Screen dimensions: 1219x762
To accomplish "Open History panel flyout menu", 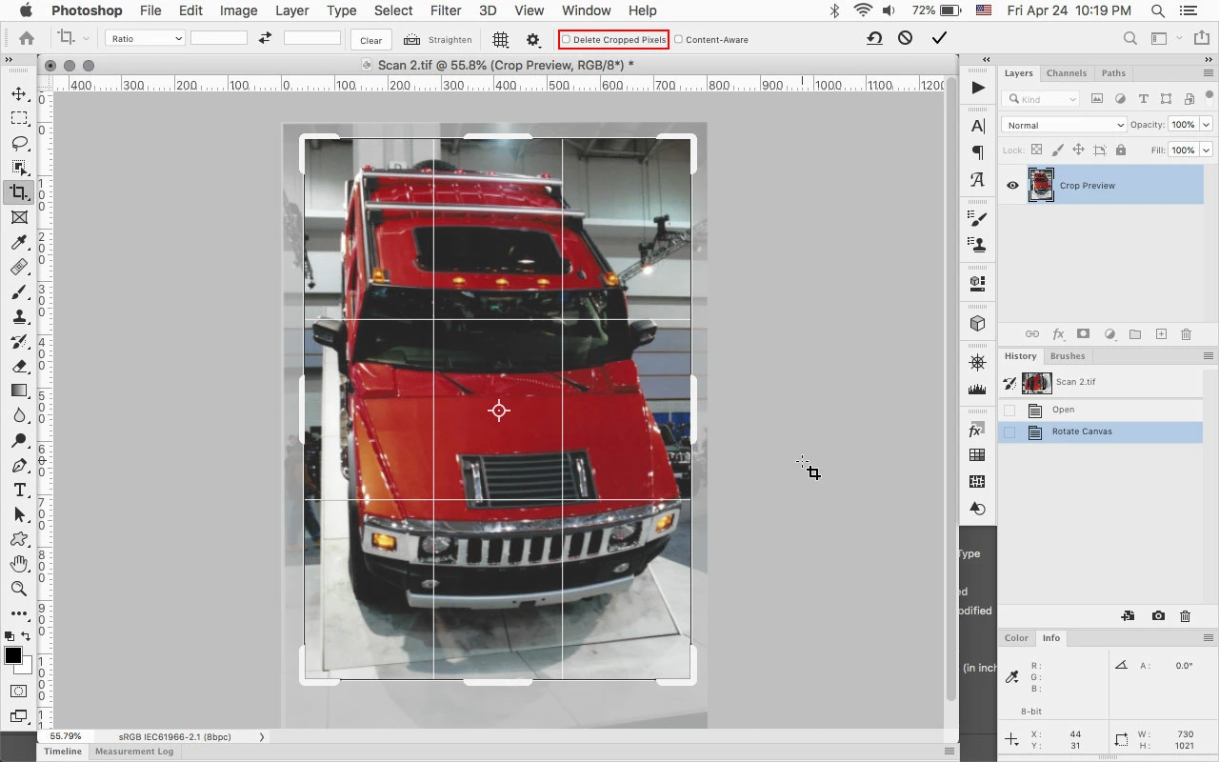I will (x=1209, y=356).
